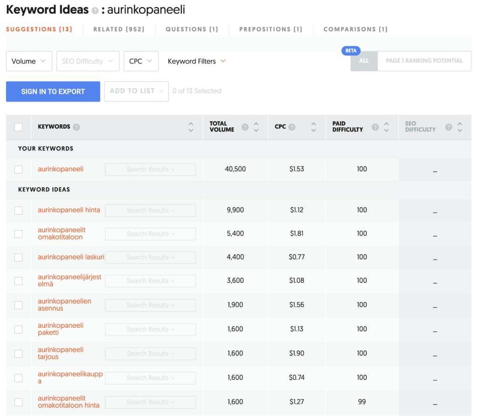Open Search Results dropdown for aurinkopaneeli paketti

click(150, 329)
